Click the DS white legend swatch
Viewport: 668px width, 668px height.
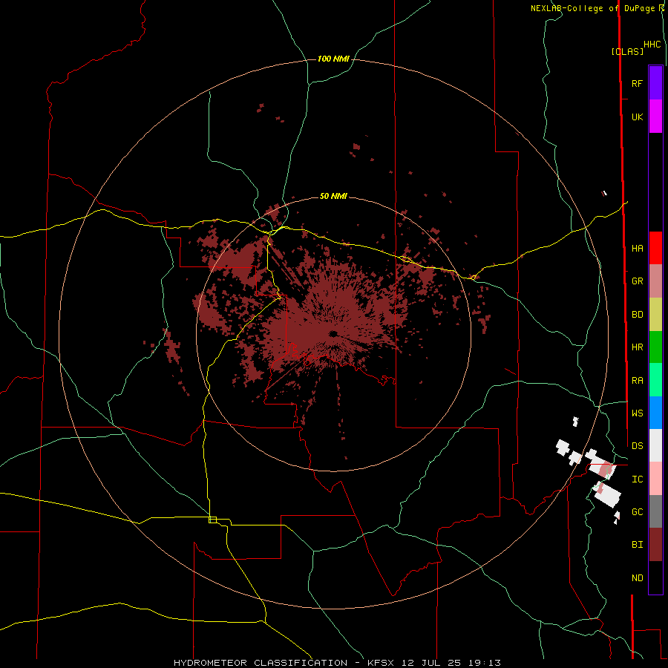click(x=655, y=445)
